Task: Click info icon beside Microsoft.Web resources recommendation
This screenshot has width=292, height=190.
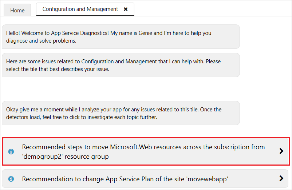Action: 11,151
